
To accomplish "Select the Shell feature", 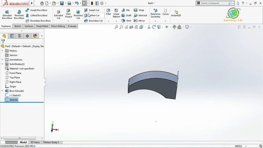I will pyautogui.click(x=126, y=21).
